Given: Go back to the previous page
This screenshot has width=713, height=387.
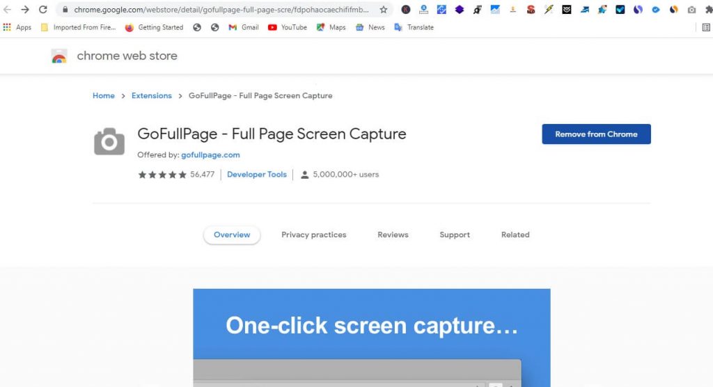Looking at the screenshot, I should (x=7, y=10).
